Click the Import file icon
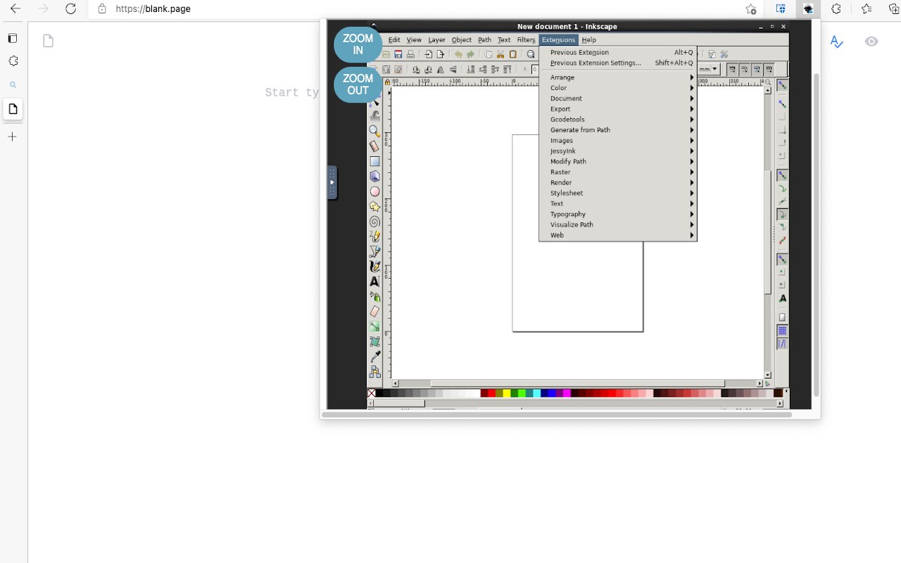This screenshot has width=901, height=563. coord(429,54)
